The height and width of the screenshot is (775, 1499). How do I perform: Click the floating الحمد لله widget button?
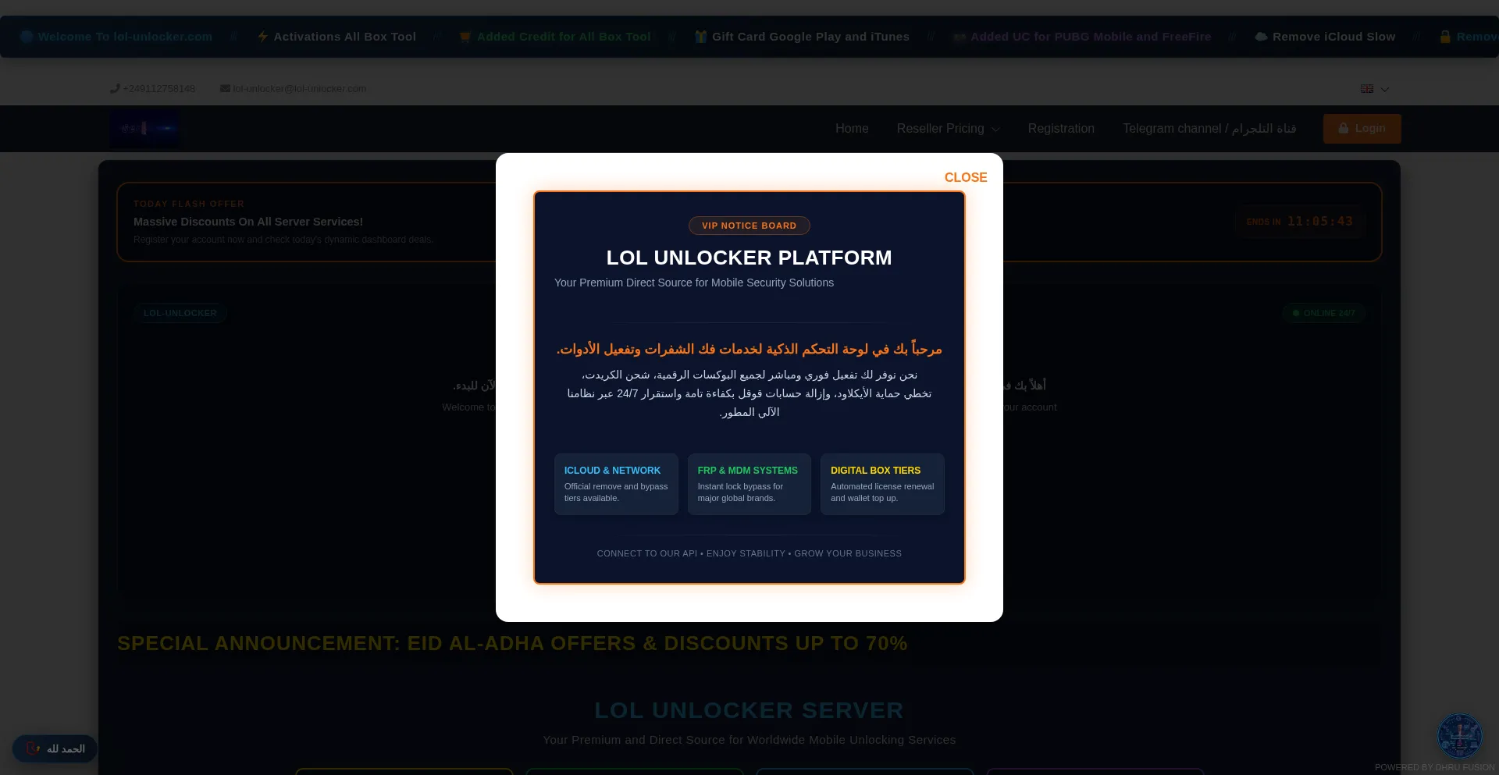coord(55,748)
